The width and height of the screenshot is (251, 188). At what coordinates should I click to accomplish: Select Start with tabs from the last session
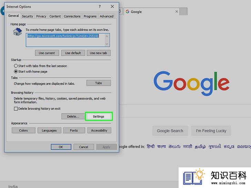[41, 66]
